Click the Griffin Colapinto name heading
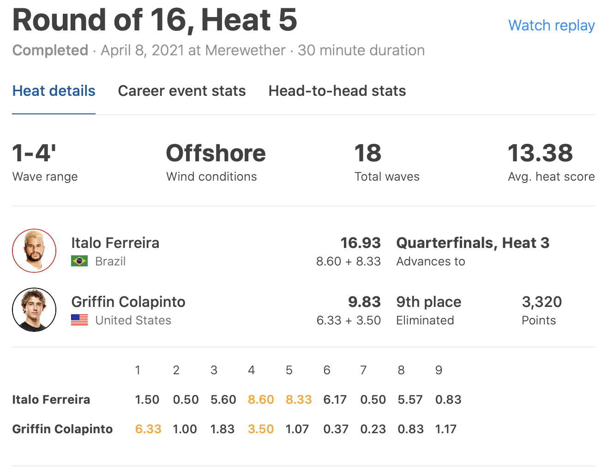Viewport: 613px width, 471px height. (x=128, y=302)
